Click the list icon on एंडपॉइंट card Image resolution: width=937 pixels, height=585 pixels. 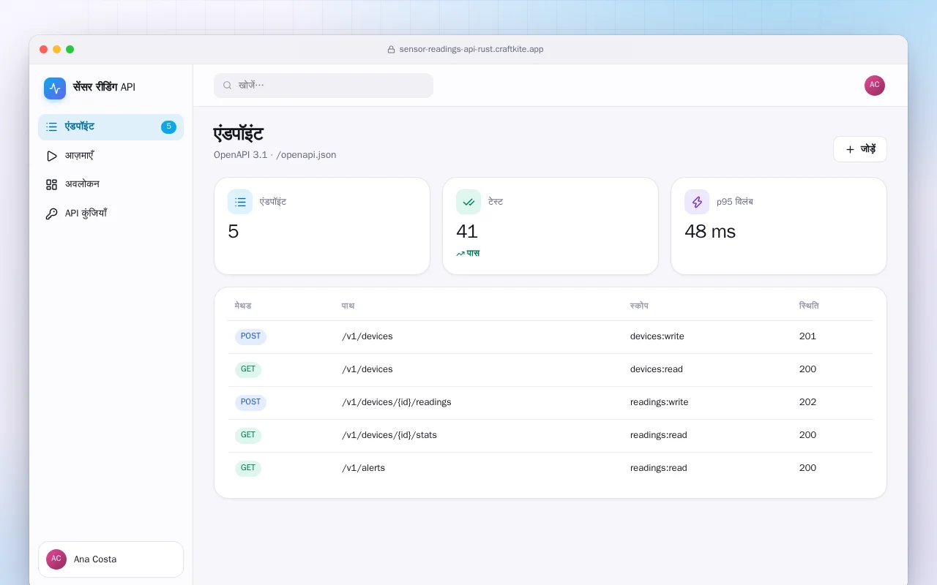(240, 203)
